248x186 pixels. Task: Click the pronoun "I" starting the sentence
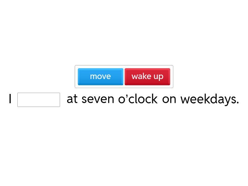10,99
